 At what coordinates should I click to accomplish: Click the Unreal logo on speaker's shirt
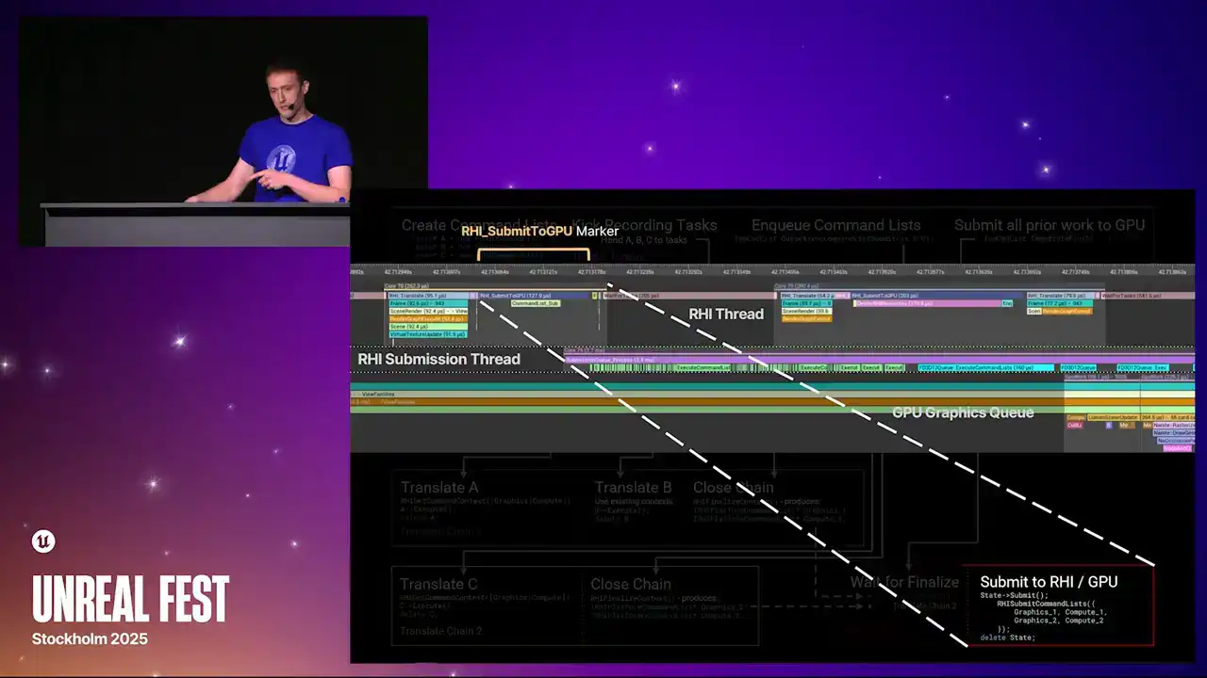click(281, 158)
